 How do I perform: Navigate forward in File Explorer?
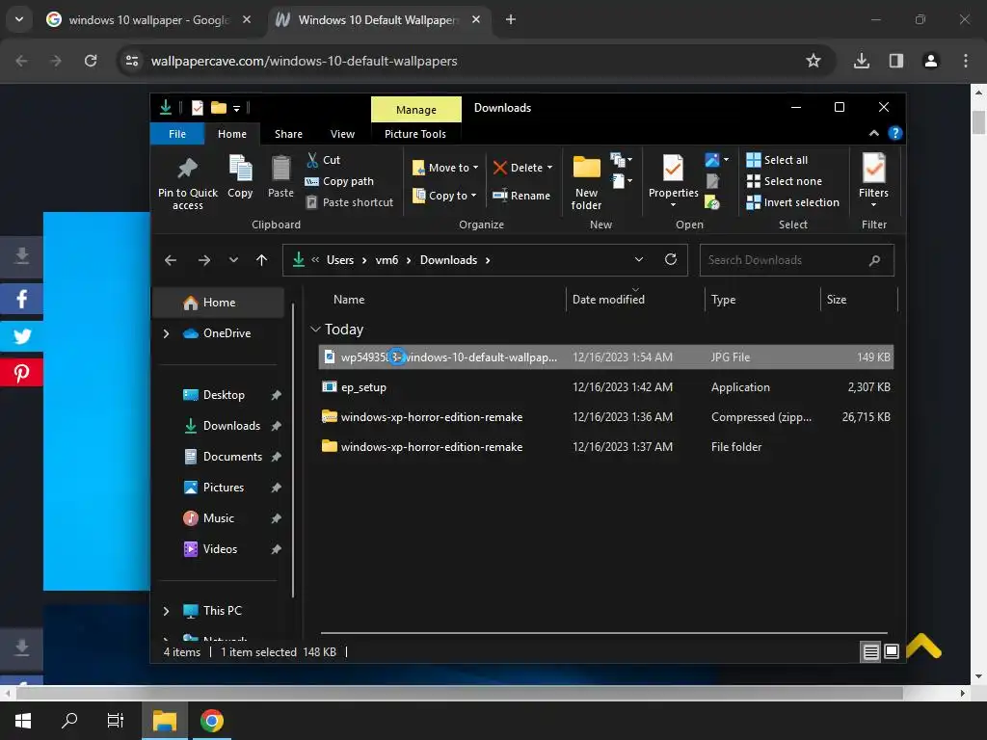(x=204, y=260)
